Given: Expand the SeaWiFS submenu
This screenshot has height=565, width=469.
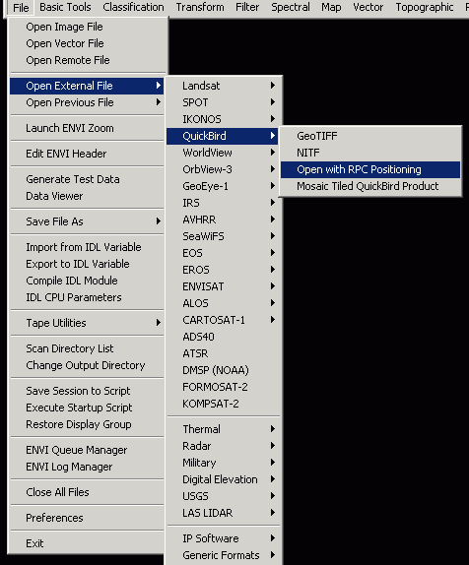Looking at the screenshot, I should (223, 236).
